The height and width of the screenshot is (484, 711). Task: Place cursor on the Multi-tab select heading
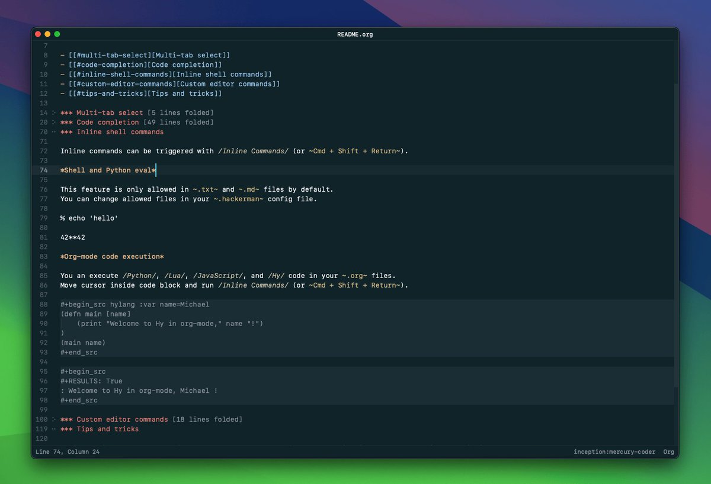[x=110, y=112]
